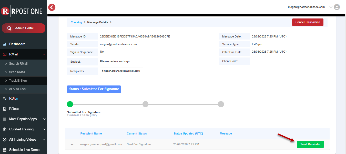This screenshot has height=154, width=346.
Task: Click the Tracking breadcrumb link
Action: coord(76,22)
